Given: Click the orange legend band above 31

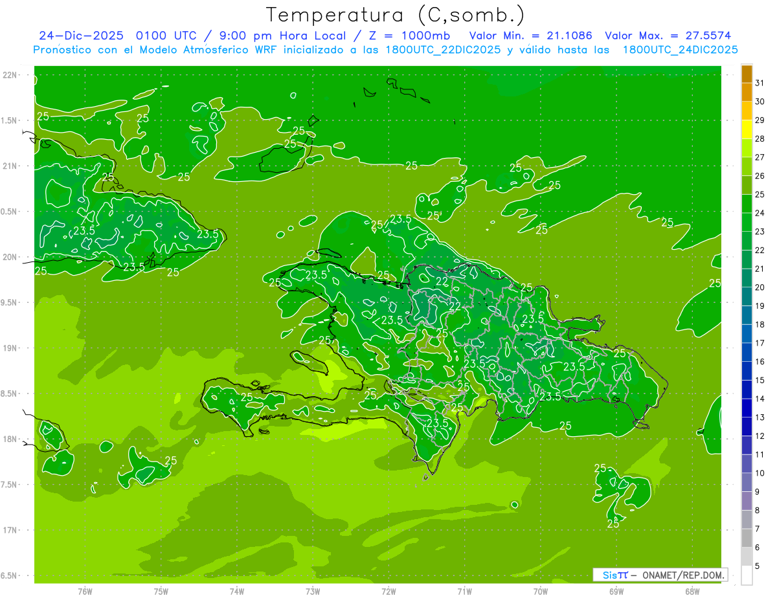Looking at the screenshot, I should click(x=747, y=74).
